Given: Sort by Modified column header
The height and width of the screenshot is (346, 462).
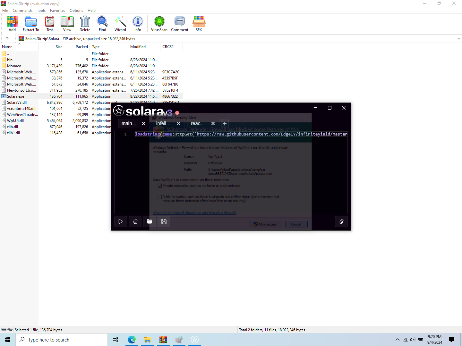Looking at the screenshot, I should (144, 47).
